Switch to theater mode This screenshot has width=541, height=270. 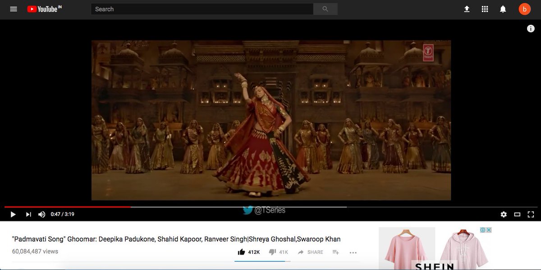(517, 215)
